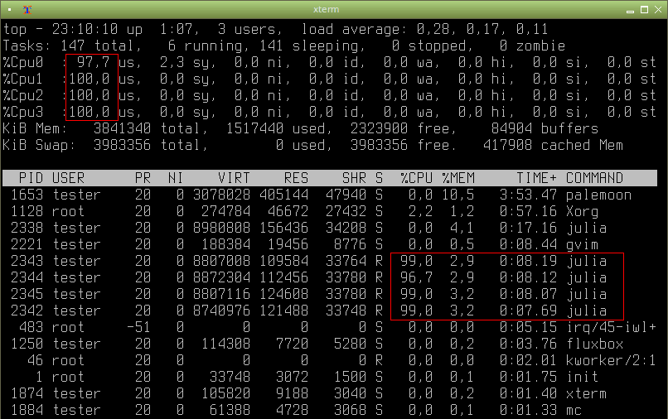Click the 1517440 used memory value

(279, 128)
